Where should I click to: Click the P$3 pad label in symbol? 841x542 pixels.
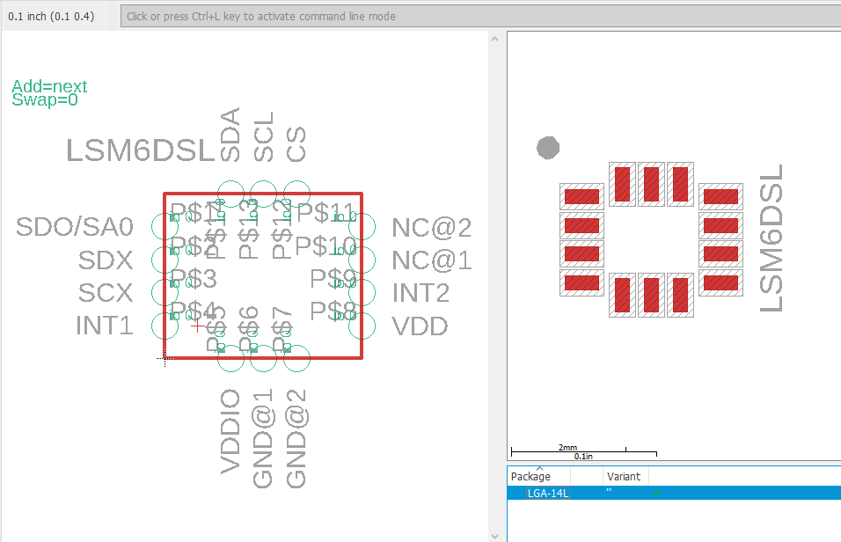tap(194, 279)
